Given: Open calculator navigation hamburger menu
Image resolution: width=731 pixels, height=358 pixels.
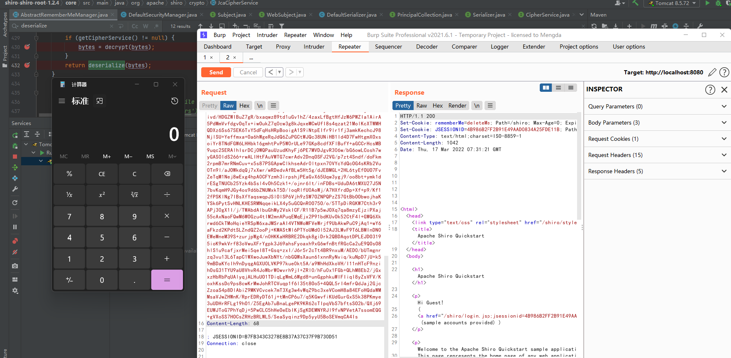Looking at the screenshot, I should pos(62,101).
